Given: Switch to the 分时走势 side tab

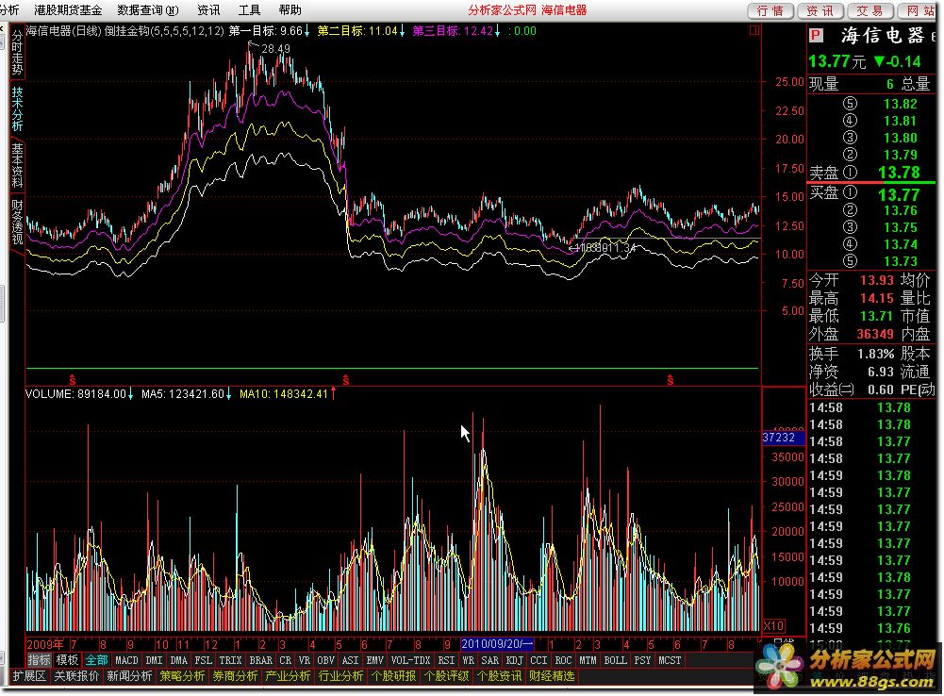Looking at the screenshot, I should (x=17, y=53).
